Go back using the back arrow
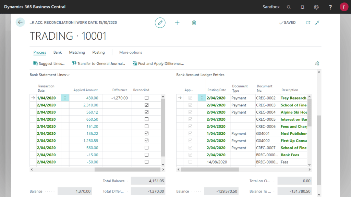Image resolution: width=351 pixels, height=197 pixels. [x=20, y=22]
